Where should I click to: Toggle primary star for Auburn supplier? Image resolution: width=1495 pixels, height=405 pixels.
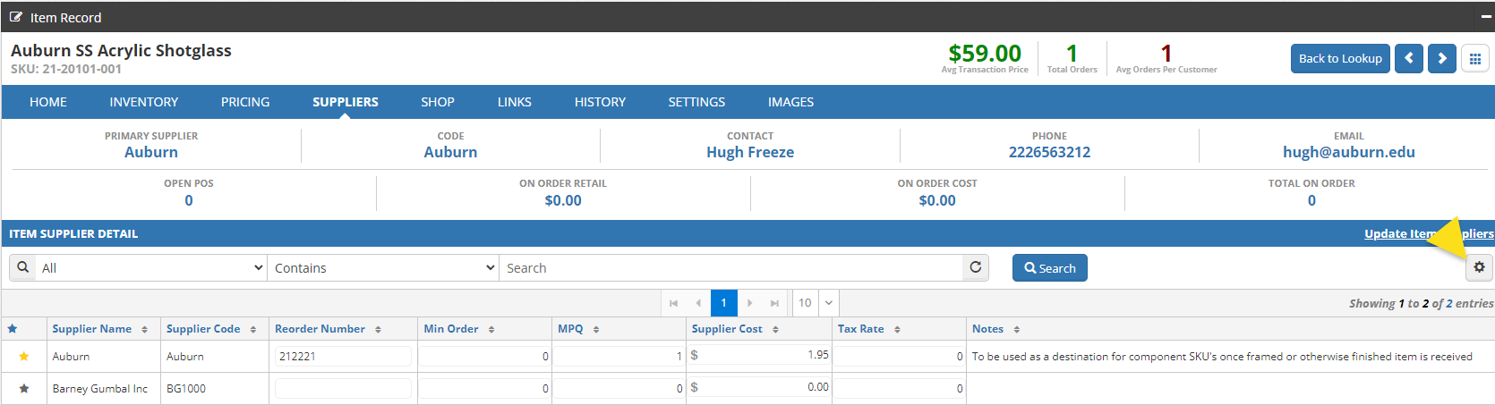(x=24, y=357)
